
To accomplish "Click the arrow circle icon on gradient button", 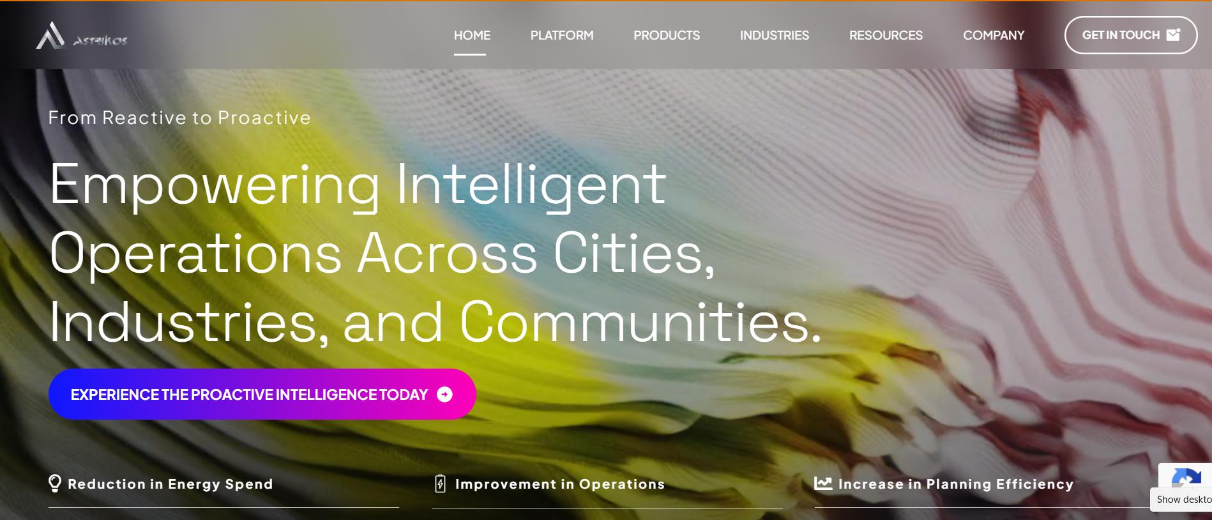I will [444, 395].
